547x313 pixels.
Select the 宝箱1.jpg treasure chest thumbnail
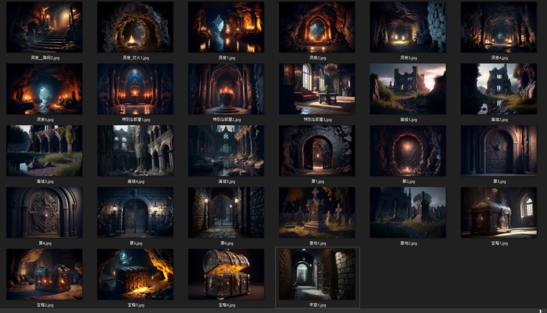pos(499,212)
